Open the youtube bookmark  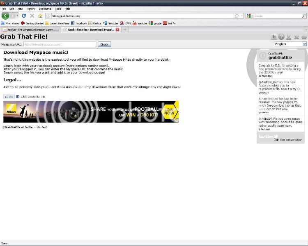[x=140, y=23]
